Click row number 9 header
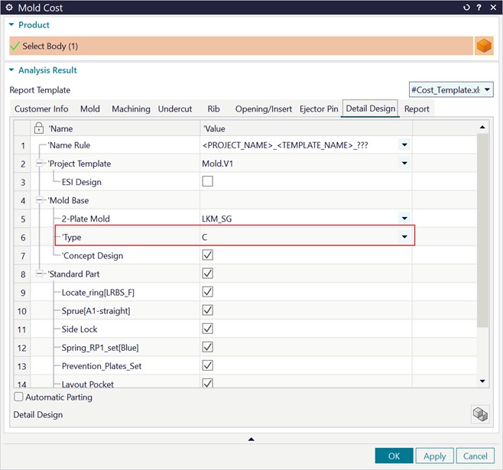Viewport: 503px width, 470px height. (22, 293)
